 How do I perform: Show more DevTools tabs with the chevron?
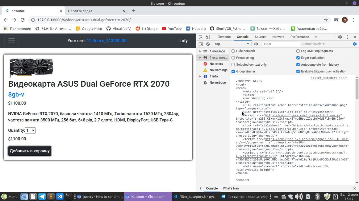coord(316,37)
